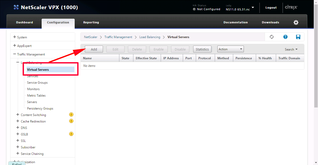Click the Citrix logo

tap(291, 7)
